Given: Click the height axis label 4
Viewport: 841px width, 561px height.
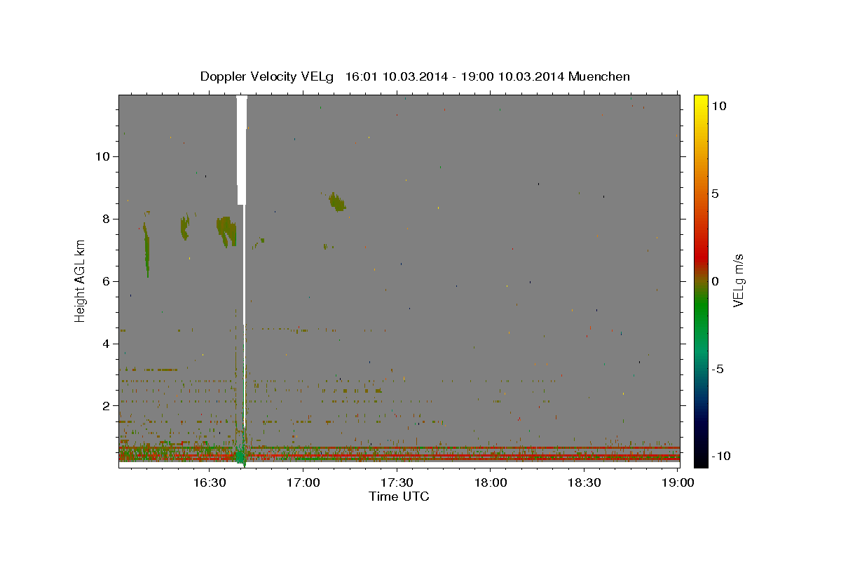Looking at the screenshot, I should pos(107,344).
